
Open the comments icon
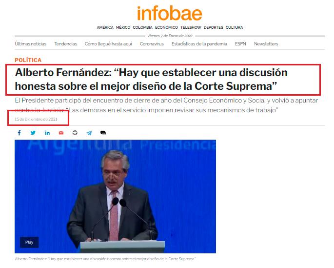(103, 133)
